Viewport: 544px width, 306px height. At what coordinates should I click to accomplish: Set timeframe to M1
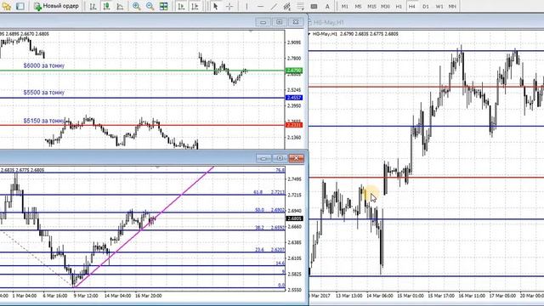click(x=344, y=6)
